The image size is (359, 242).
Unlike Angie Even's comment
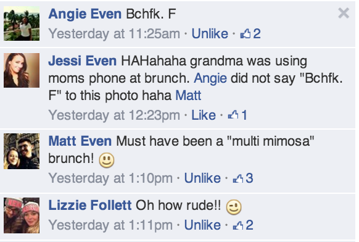(210, 34)
